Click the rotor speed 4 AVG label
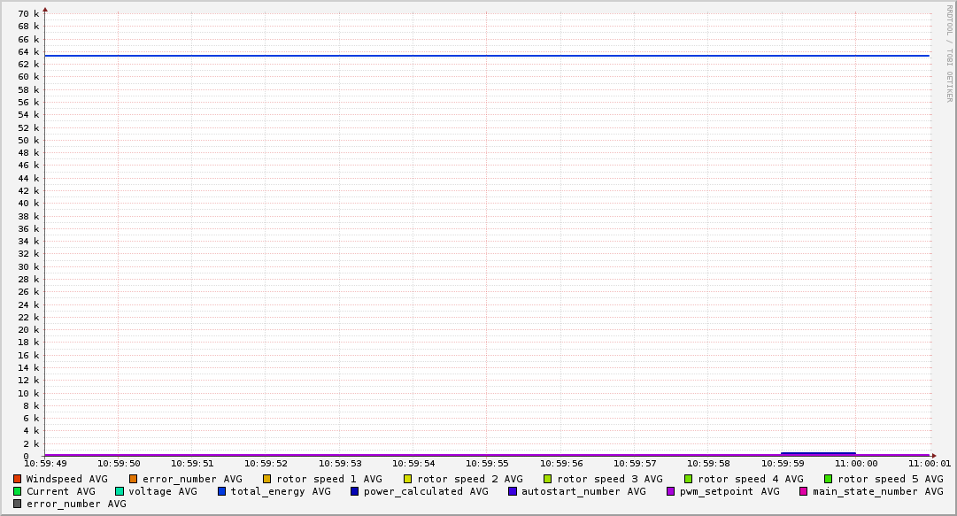Screen dimensions: 957x516 pos(750,479)
